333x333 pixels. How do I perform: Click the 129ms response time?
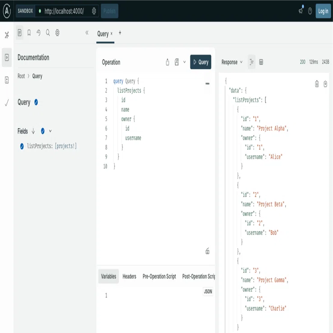[314, 62]
